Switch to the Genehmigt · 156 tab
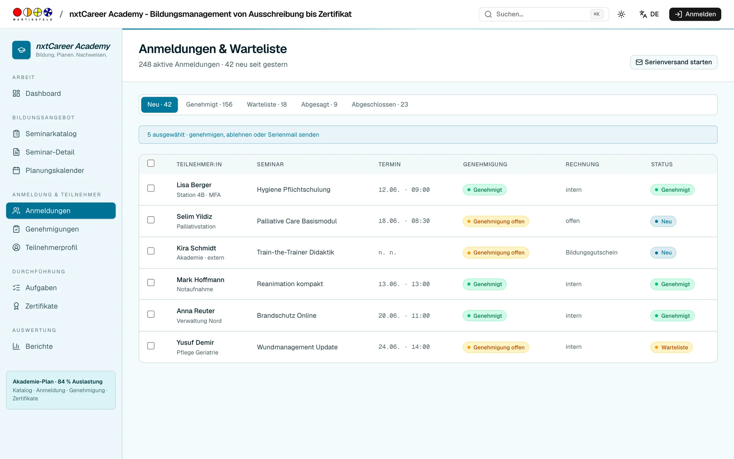Screen dimensions: 734x459 209,104
